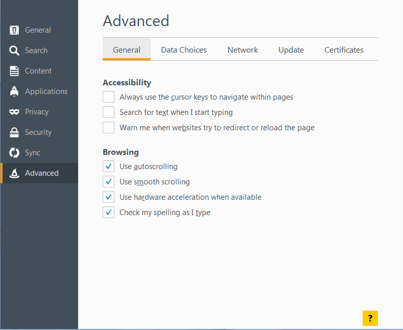
Task: Uncheck Use autoscrolling
Action: click(x=108, y=167)
